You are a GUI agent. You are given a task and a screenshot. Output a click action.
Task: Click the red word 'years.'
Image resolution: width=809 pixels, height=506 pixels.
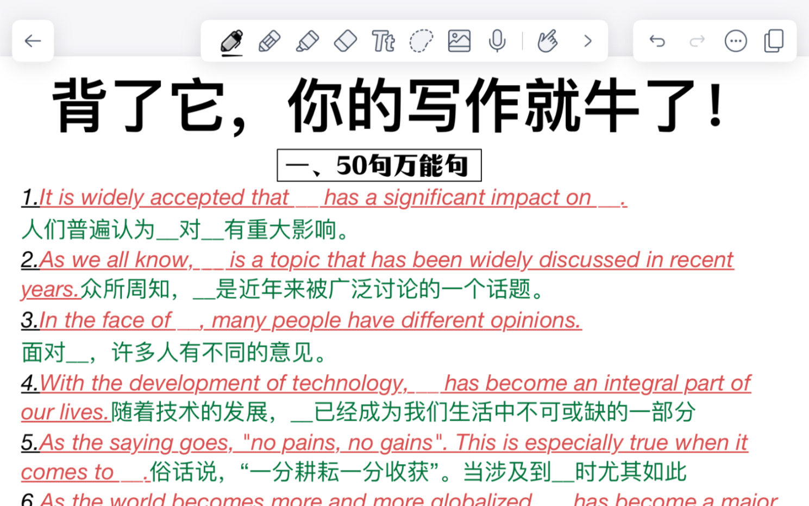point(50,290)
